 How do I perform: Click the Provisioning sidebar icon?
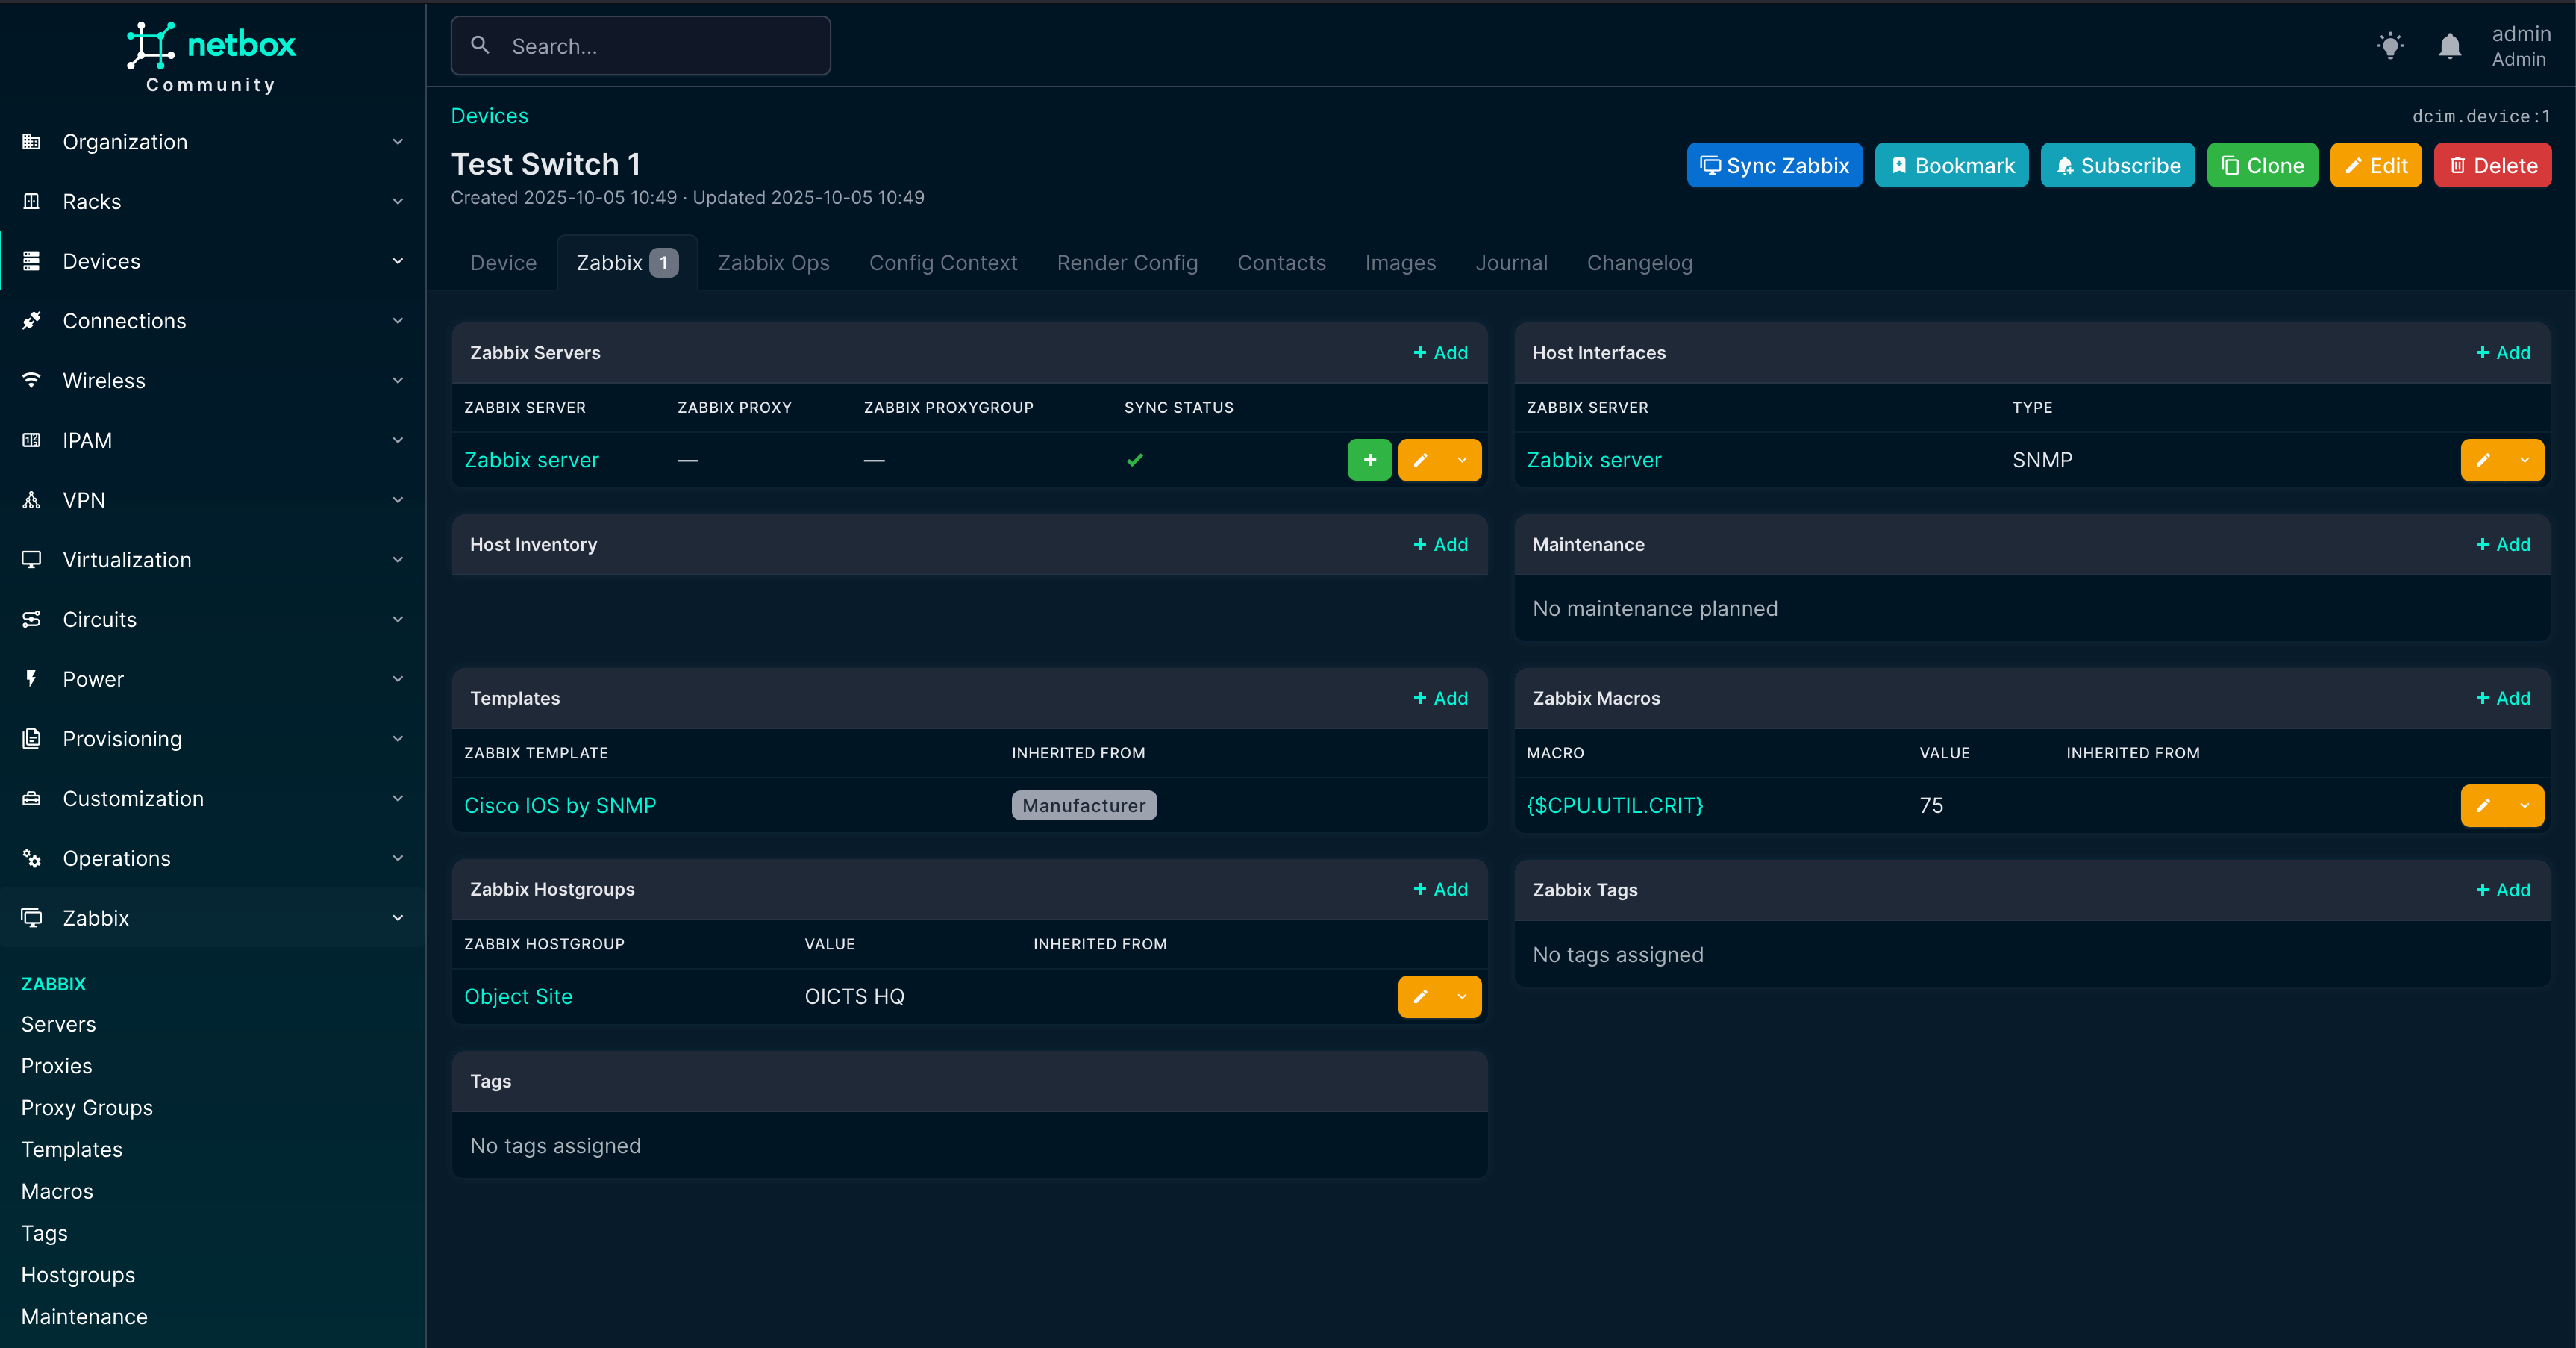[32, 738]
